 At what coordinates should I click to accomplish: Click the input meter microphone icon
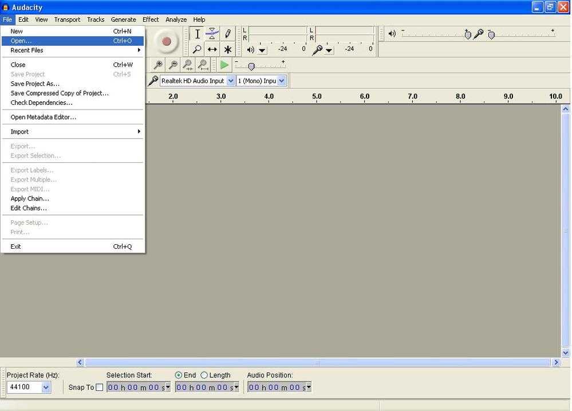[317, 50]
